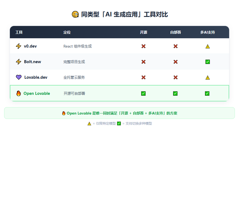
Task: Click the warning triangle under 多AI支持 for v0.dev
Action: (x=207, y=46)
